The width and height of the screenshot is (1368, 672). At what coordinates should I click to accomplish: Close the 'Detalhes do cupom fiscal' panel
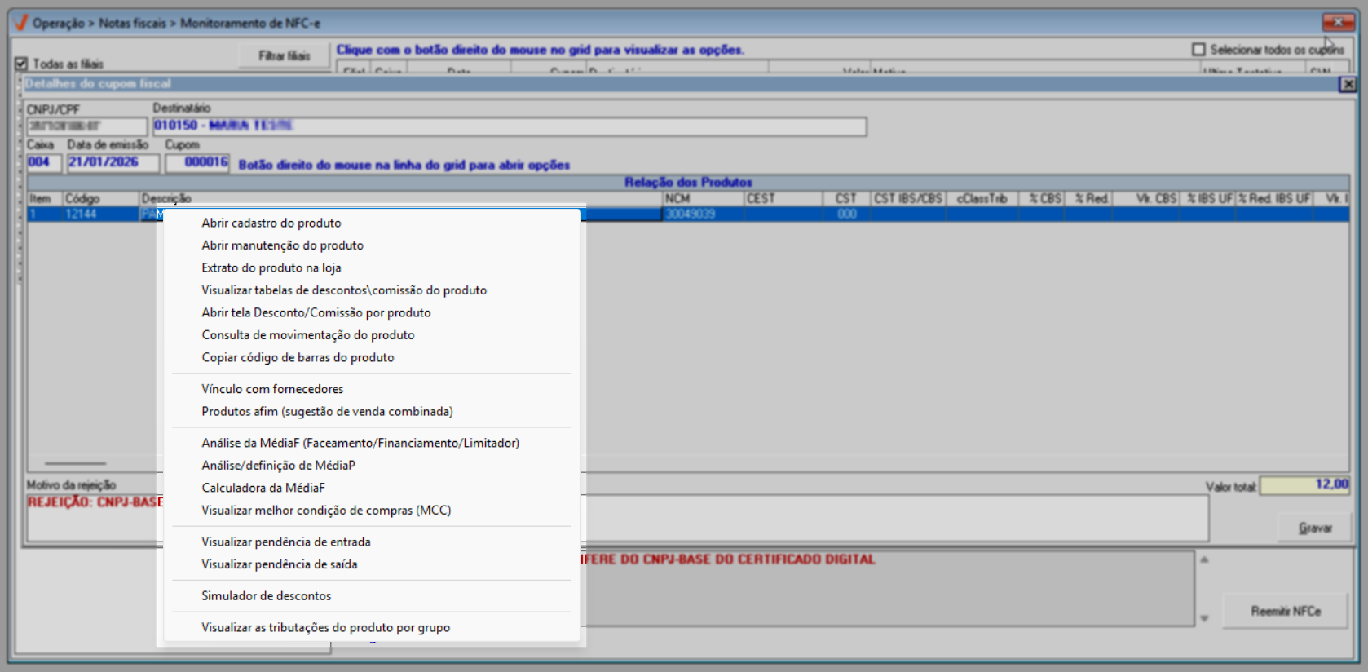1348,84
